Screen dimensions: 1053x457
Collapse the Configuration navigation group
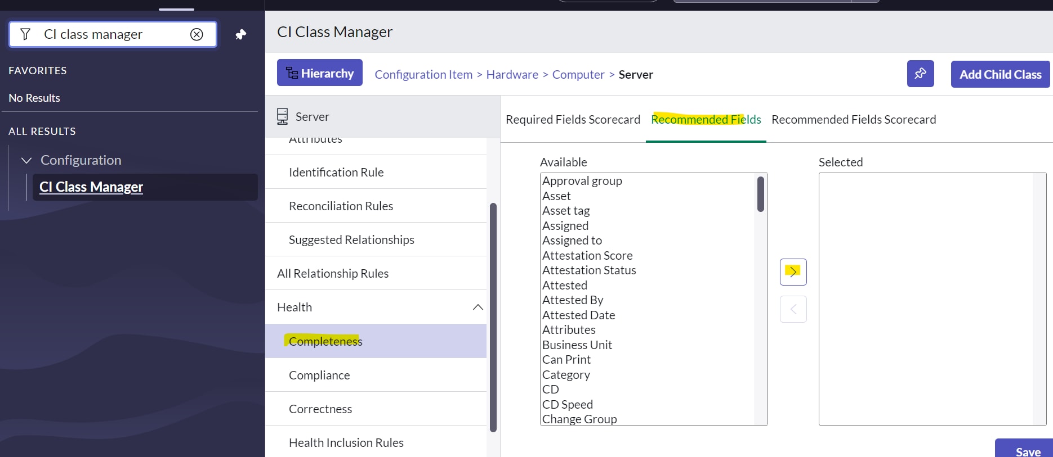(x=26, y=160)
